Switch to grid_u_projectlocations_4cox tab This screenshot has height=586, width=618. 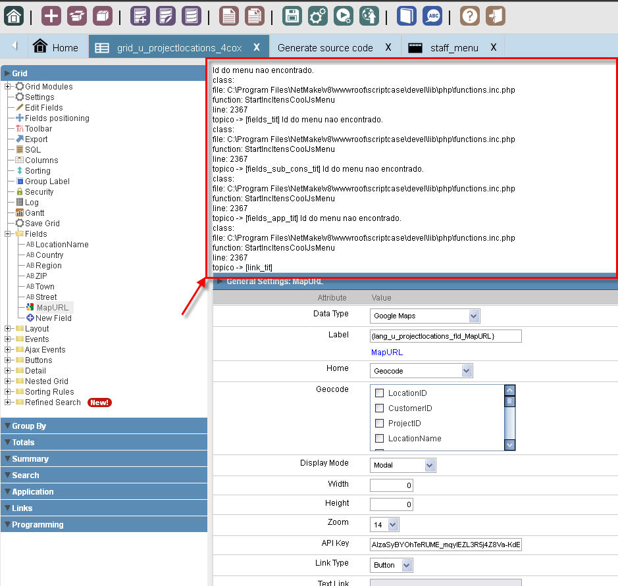tap(179, 47)
